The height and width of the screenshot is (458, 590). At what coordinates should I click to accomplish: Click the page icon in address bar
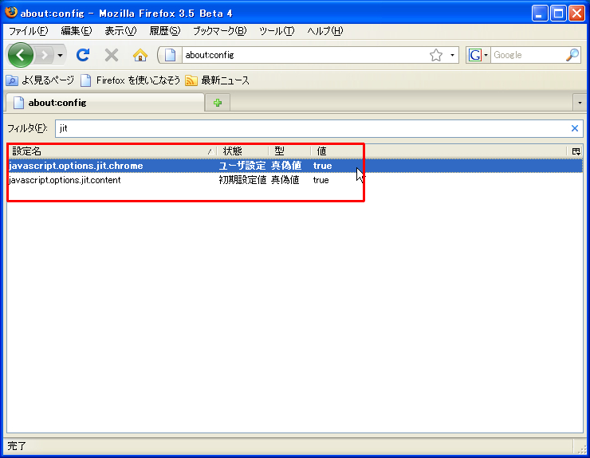point(170,55)
